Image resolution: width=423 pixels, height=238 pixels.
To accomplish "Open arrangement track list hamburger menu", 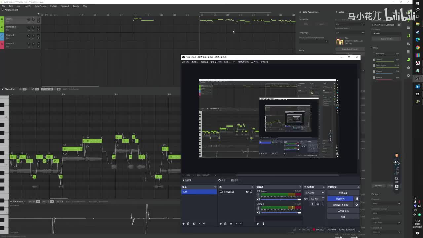I will 38,14.
